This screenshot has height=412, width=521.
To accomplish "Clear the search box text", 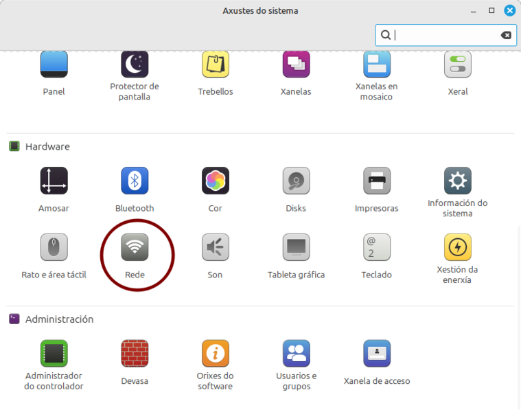I will [x=506, y=35].
